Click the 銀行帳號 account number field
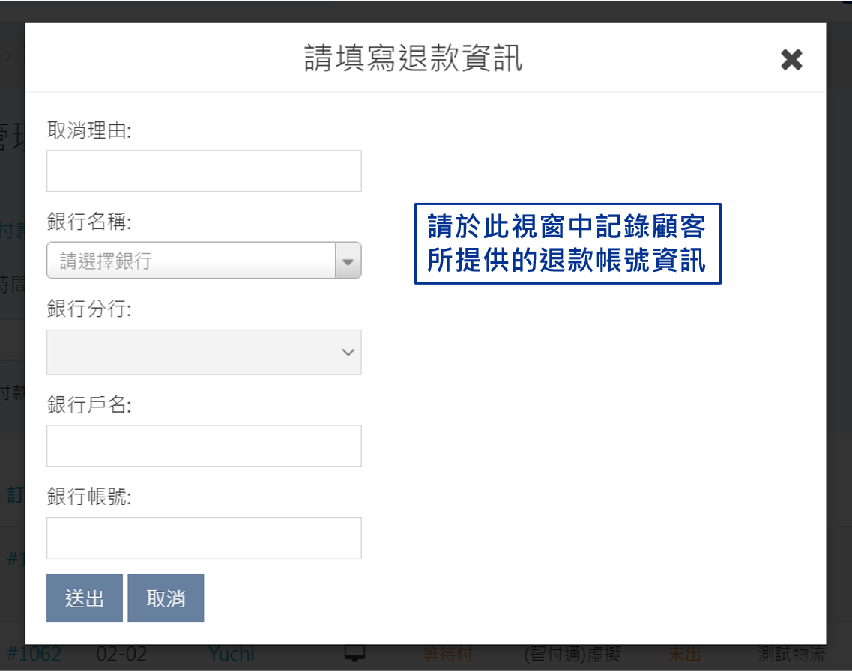 pyautogui.click(x=204, y=538)
